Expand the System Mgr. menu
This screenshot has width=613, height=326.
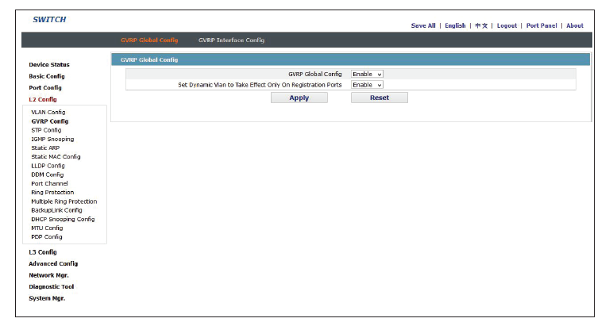(x=48, y=298)
